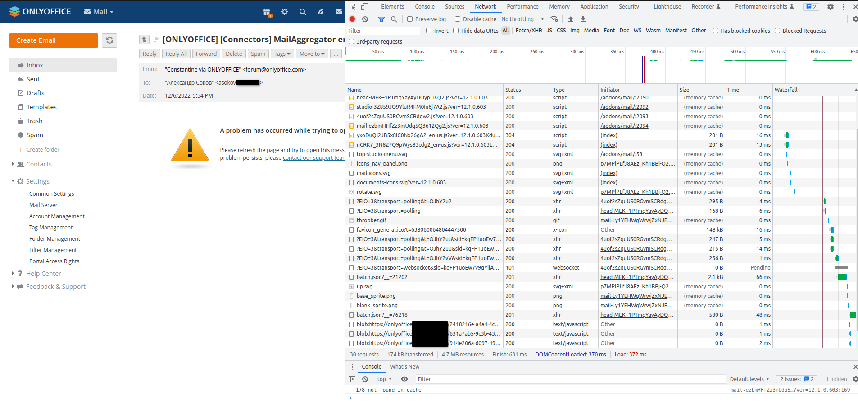Go back to the message list arrow icon
The height and width of the screenshot is (405, 858).
[144, 40]
